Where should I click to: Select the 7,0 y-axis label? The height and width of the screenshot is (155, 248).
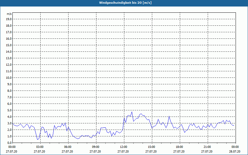click(10, 97)
